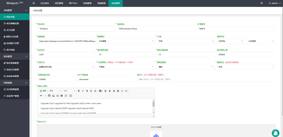Viewport: 283px width, 137px height.
Task: Click the insert image icon in editor
Action: 53,96
